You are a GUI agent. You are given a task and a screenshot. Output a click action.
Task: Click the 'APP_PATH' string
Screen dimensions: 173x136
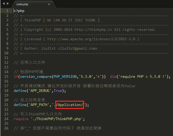(39, 105)
